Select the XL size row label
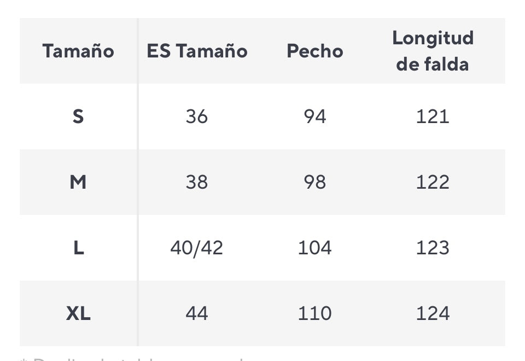This screenshot has height=361, width=525. 78,313
